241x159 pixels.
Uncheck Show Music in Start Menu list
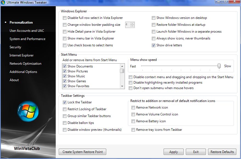(x=65, y=76)
